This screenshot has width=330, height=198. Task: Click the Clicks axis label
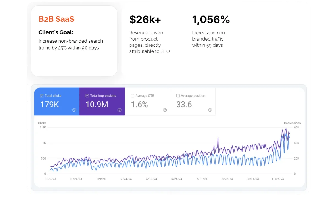point(42,123)
